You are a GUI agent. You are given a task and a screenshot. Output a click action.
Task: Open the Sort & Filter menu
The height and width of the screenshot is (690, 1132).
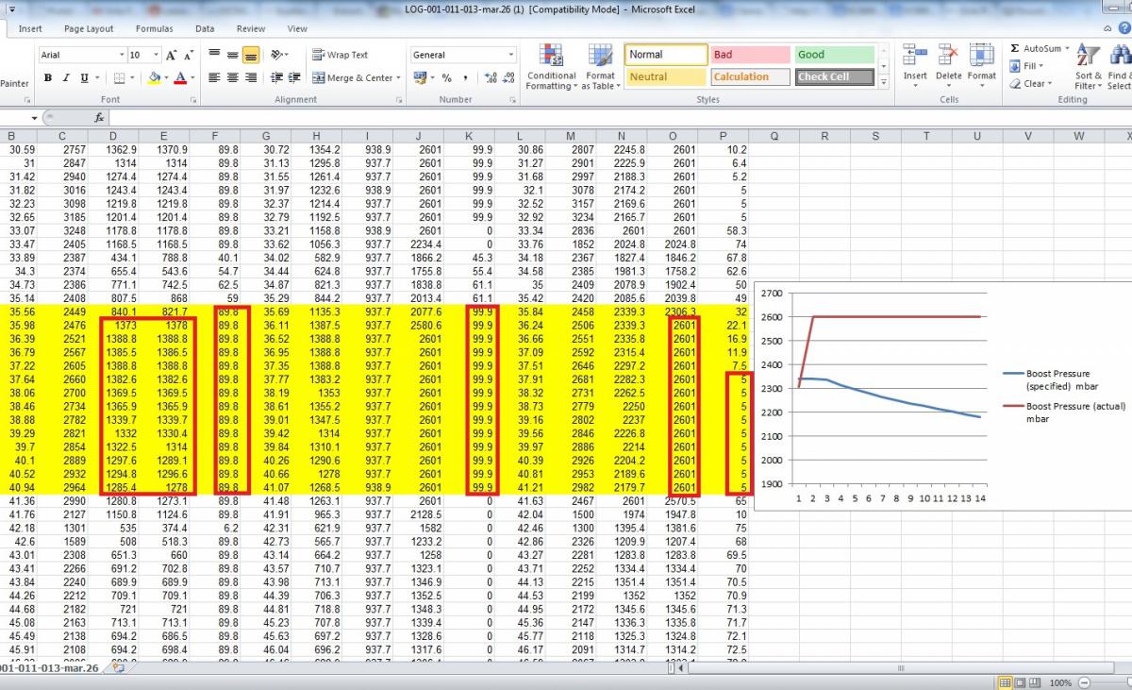[x=1088, y=66]
